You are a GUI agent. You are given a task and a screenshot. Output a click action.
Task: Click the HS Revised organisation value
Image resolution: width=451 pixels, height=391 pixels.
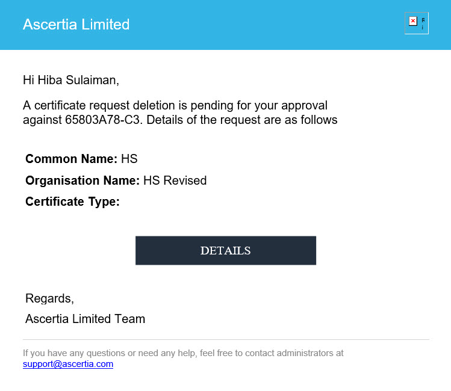[175, 180]
